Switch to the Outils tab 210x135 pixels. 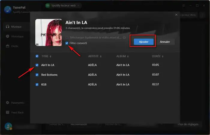click(16, 46)
